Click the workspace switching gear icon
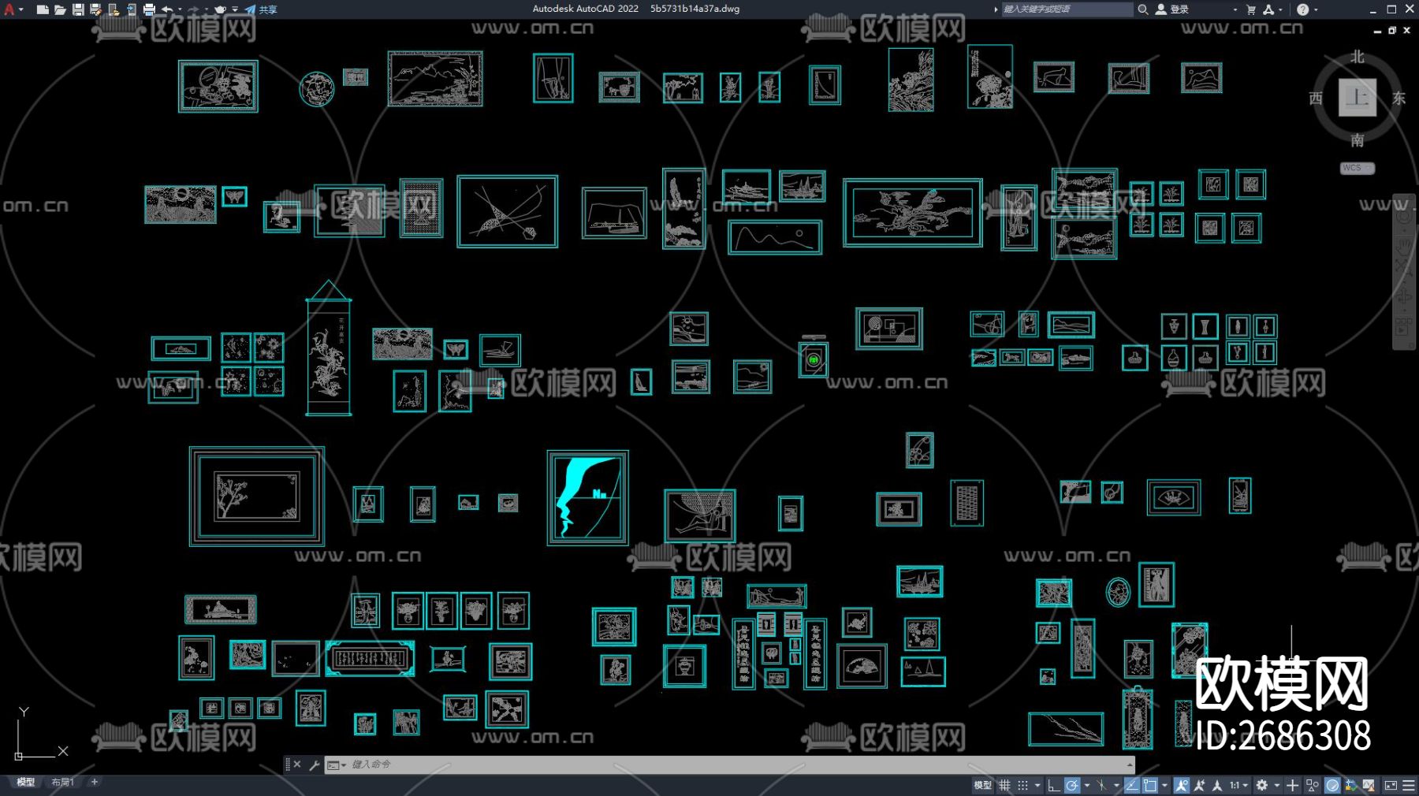This screenshot has height=796, width=1419. pos(1261,785)
